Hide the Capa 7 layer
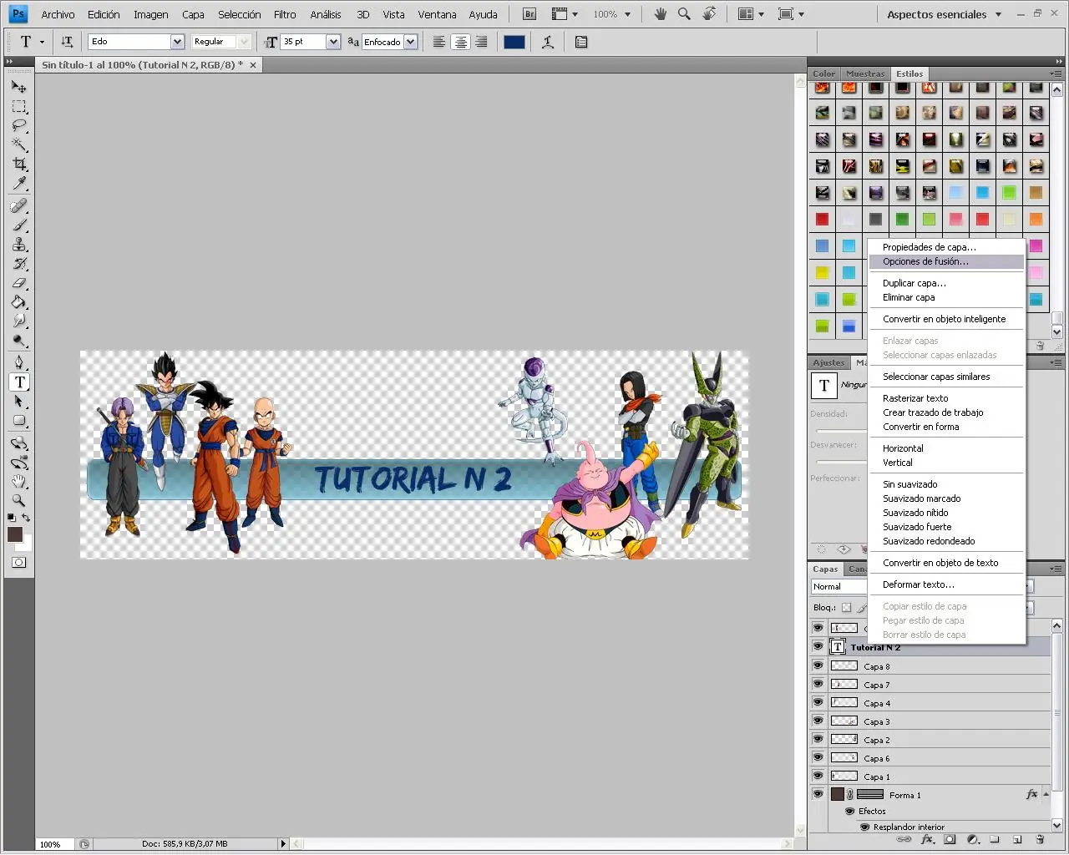The width and height of the screenshot is (1069, 855). [x=818, y=684]
